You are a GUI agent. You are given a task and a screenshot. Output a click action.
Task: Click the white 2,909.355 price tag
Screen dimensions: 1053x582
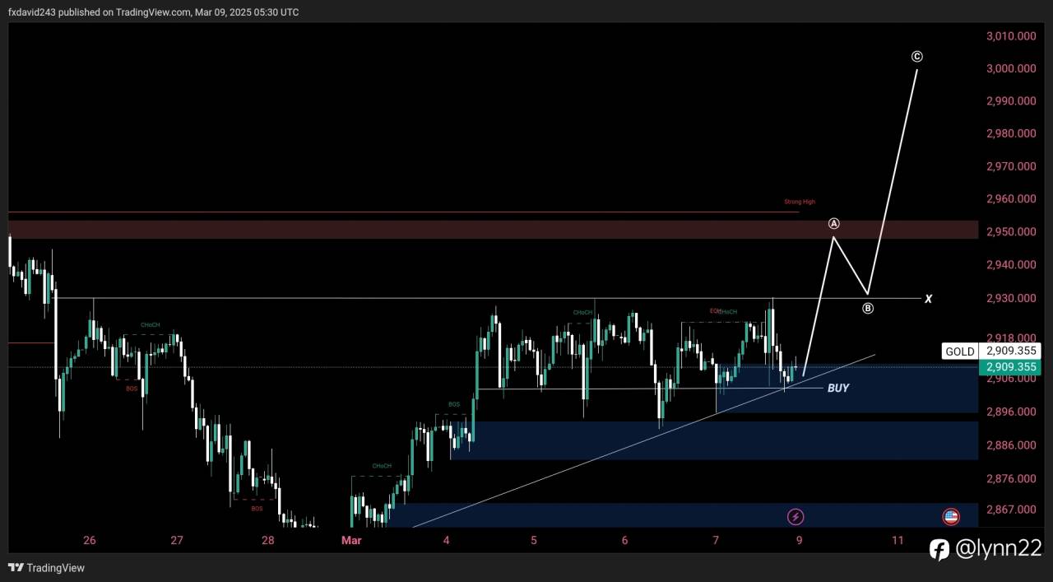[1011, 351]
